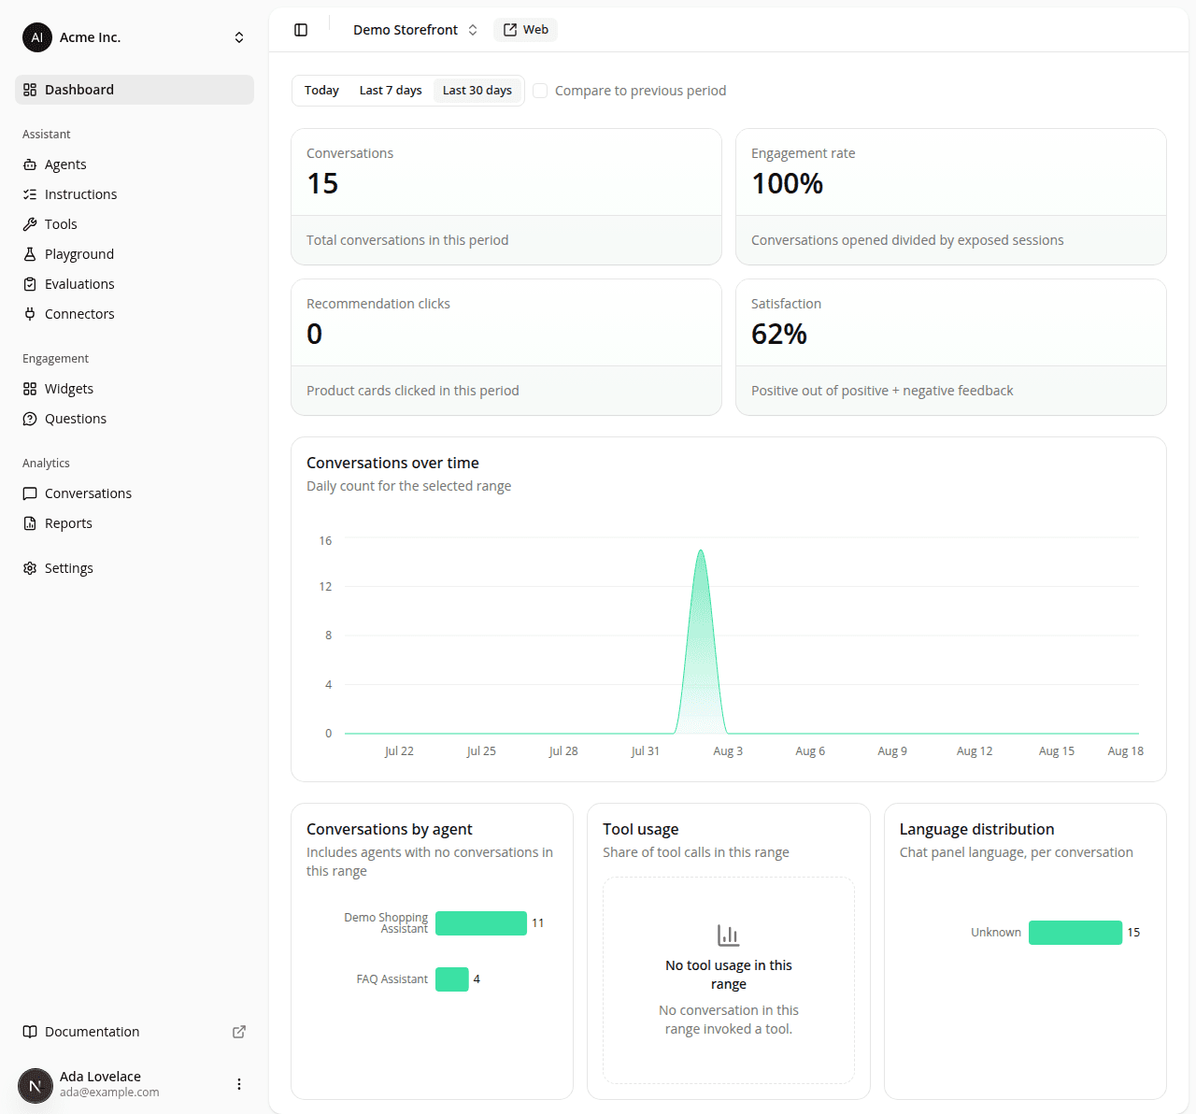The image size is (1196, 1114).
Task: Click the Recommendation clicks value 0
Action: 315,334
